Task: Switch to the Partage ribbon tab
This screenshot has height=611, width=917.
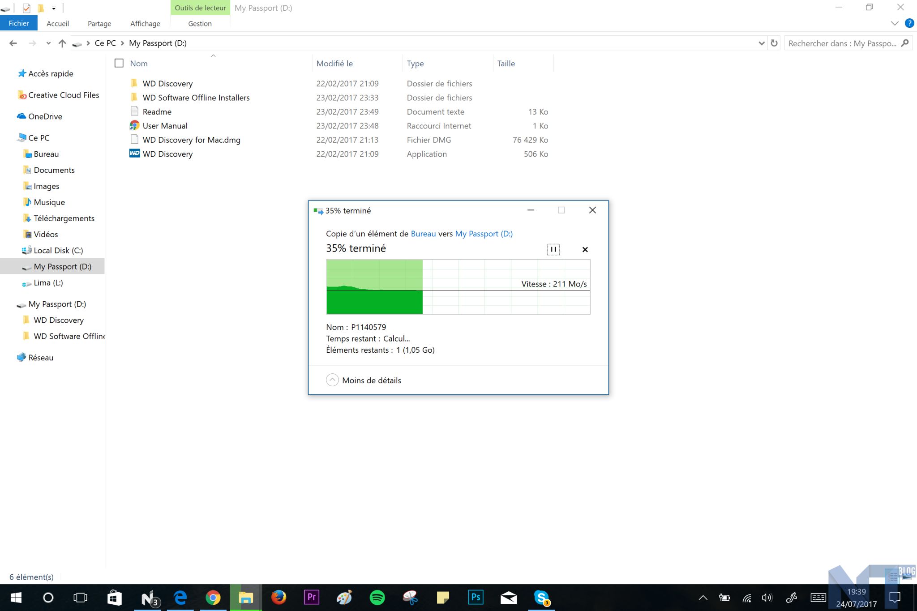Action: pos(99,23)
